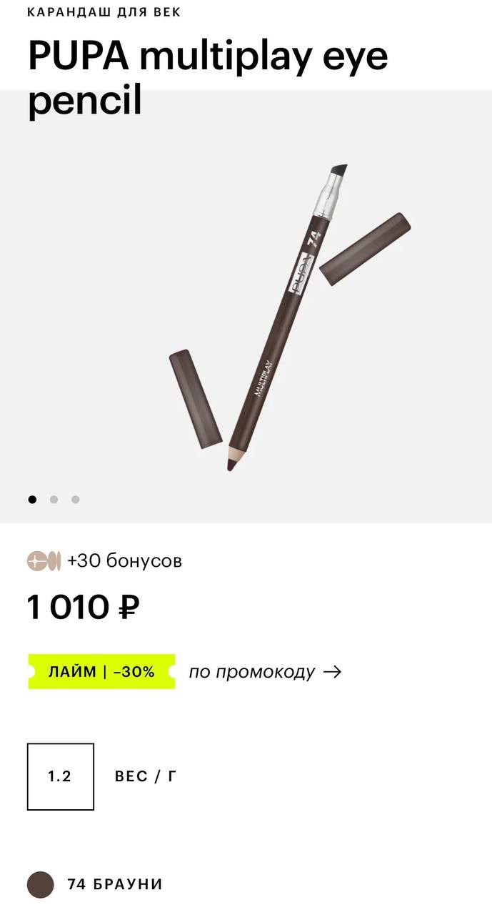Tap the "ВЕС / Г" label
The width and height of the screenshot is (492, 915).
pos(146,776)
